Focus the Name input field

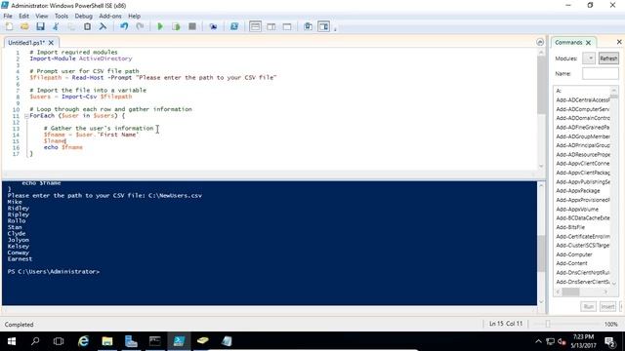tap(601, 74)
